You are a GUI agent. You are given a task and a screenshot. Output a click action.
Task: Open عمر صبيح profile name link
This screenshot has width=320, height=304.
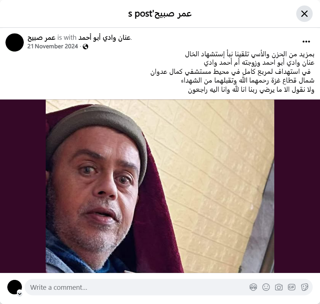click(x=41, y=38)
